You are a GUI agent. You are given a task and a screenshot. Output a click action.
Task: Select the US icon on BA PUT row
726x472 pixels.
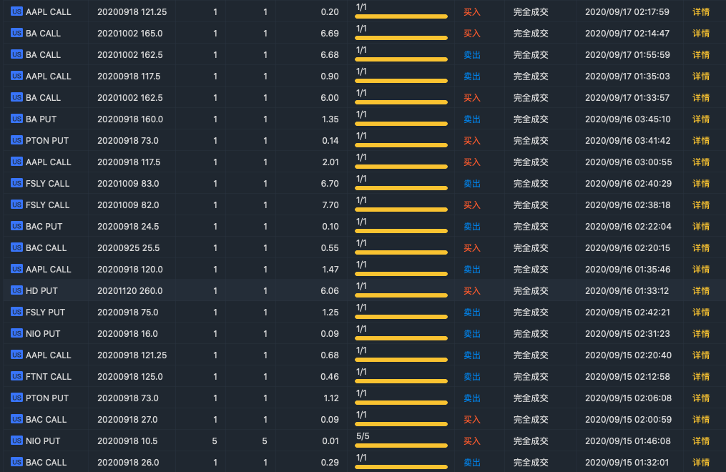point(16,119)
